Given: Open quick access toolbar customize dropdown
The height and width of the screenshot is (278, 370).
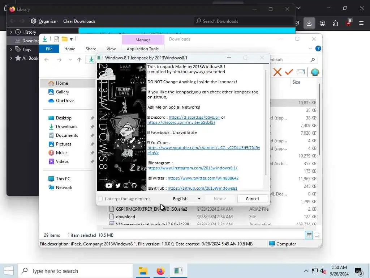Looking at the screenshot, I should tap(71, 39).
